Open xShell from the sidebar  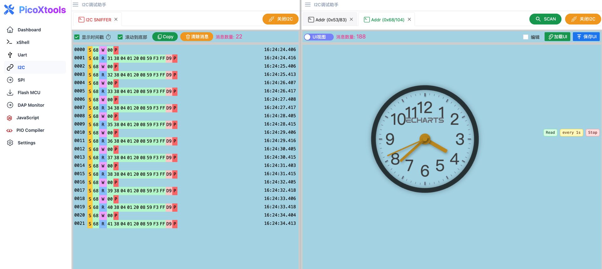23,42
